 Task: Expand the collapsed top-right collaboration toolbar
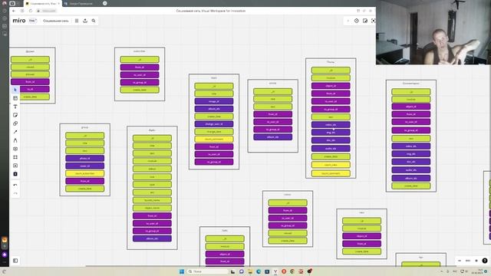point(348,21)
